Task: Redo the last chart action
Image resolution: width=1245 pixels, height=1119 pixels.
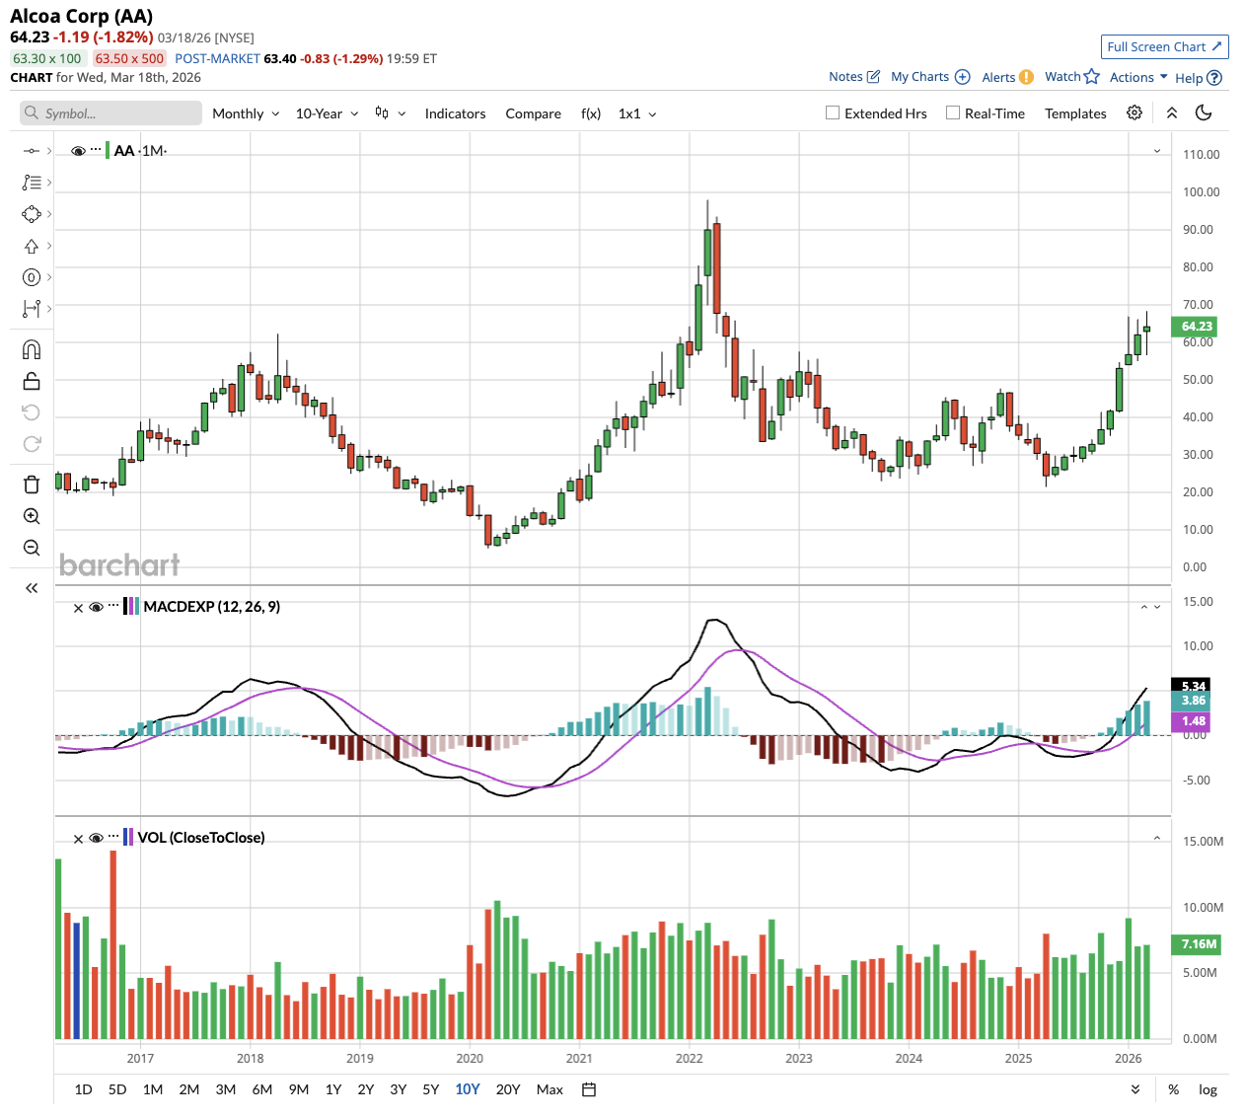Action: pyautogui.click(x=31, y=444)
